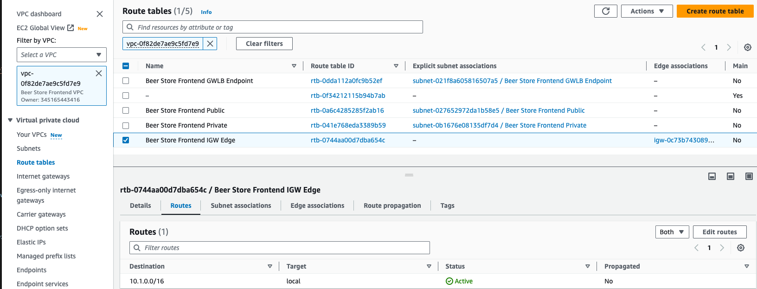Image resolution: width=757 pixels, height=289 pixels.
Task: Click the refresh route tables icon
Action: [605, 11]
